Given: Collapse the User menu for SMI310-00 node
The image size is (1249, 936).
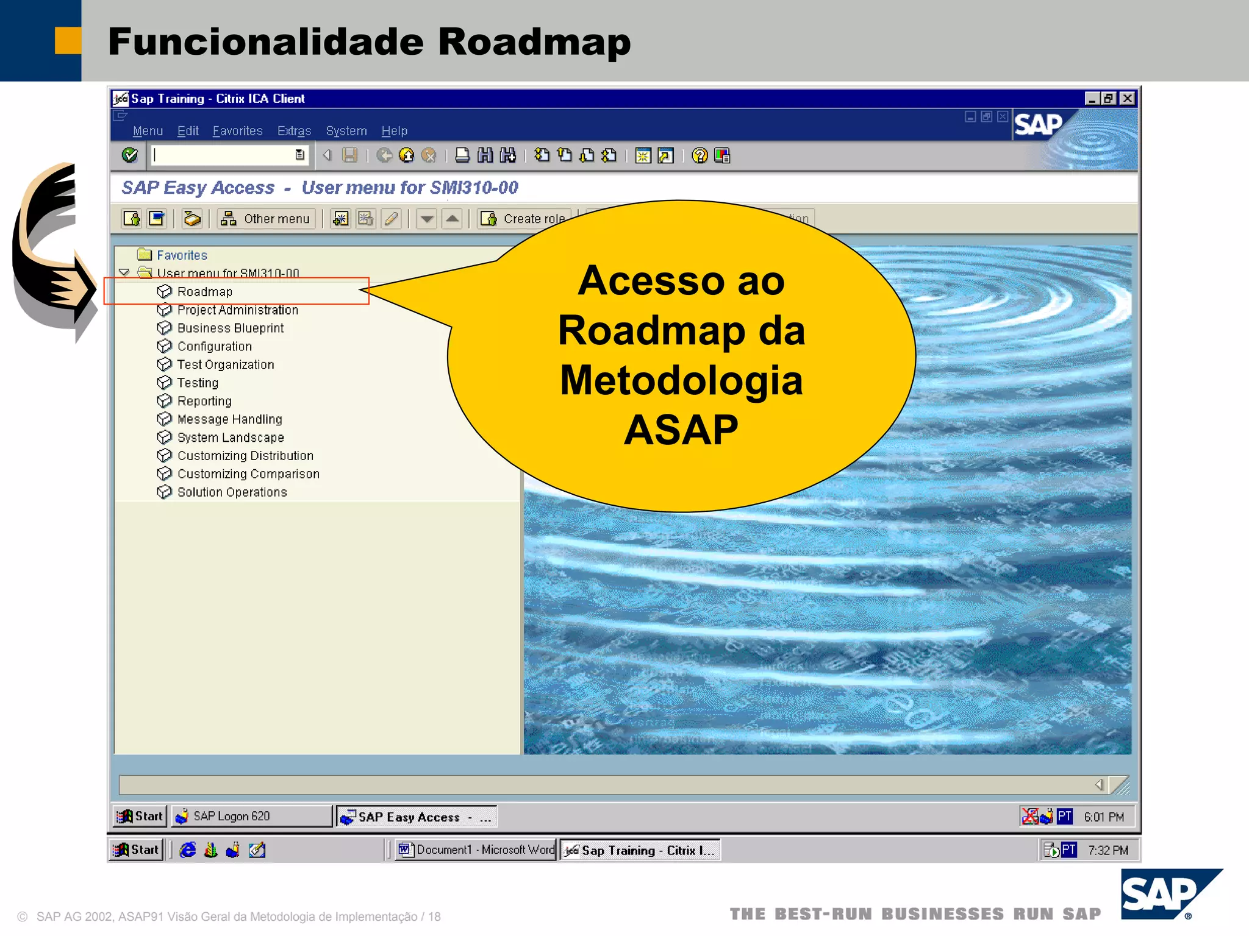Looking at the screenshot, I should click(124, 272).
